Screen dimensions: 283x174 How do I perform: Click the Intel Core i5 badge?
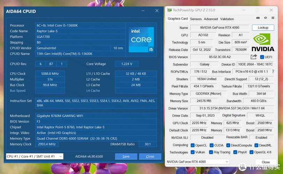[141, 40]
